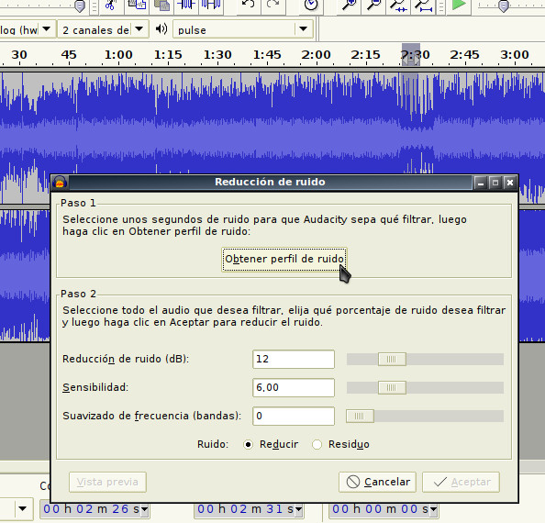Click the noise reduction dB field showing 12
Image resolution: width=545 pixels, height=523 pixels.
[x=294, y=359]
